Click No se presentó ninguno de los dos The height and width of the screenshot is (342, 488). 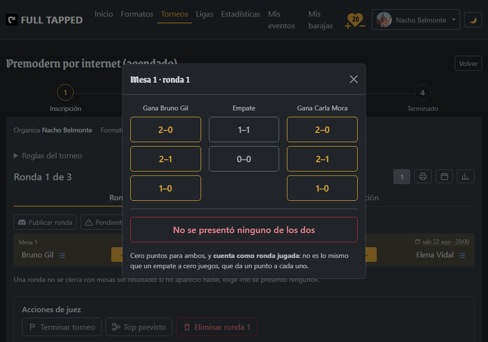pyautogui.click(x=244, y=230)
